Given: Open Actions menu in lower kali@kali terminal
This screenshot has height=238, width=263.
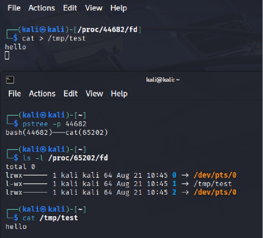Looking at the screenshot, I should coord(42,93).
